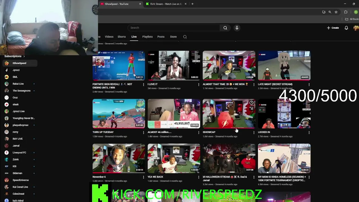Open the browser profile avatar
Screen dimensions: 359x202
(x=356, y=12)
